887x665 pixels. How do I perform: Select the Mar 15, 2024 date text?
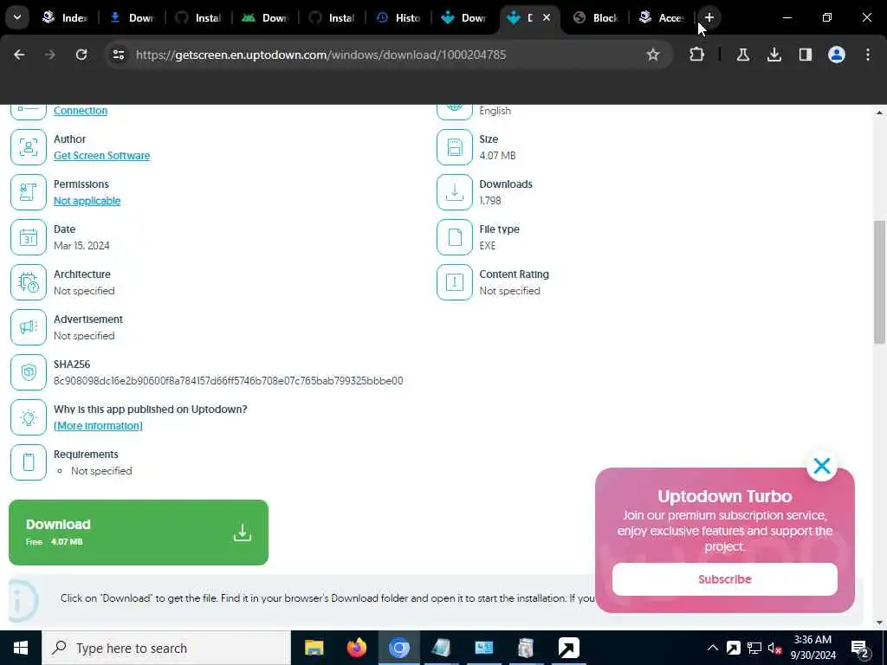click(81, 245)
